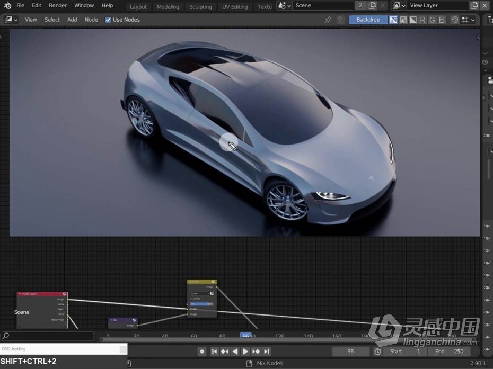Image resolution: width=493 pixels, height=369 pixels.
Task: Adjust the Fac slider on Mix node
Action: pos(201,304)
